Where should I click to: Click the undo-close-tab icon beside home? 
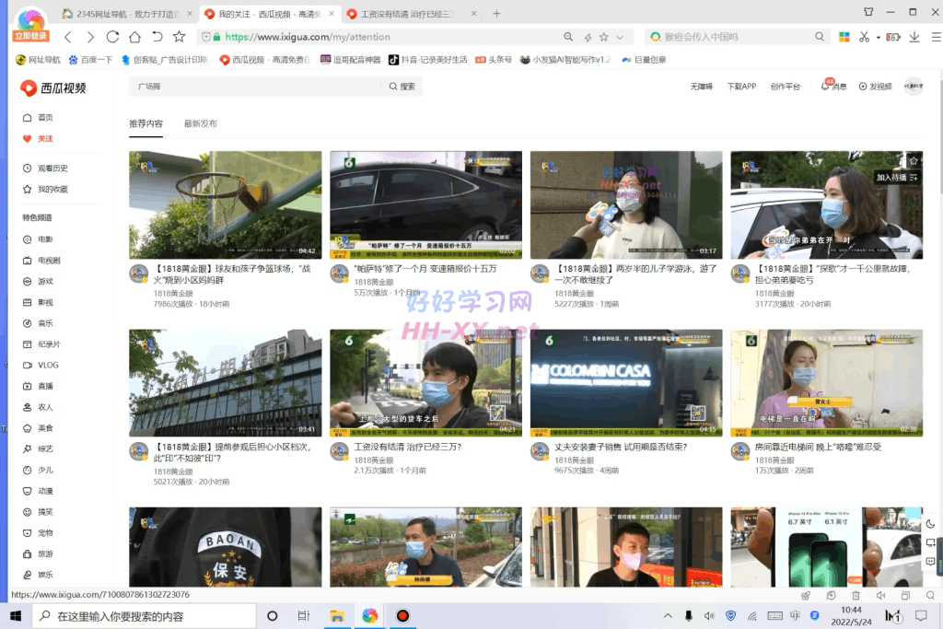[157, 37]
